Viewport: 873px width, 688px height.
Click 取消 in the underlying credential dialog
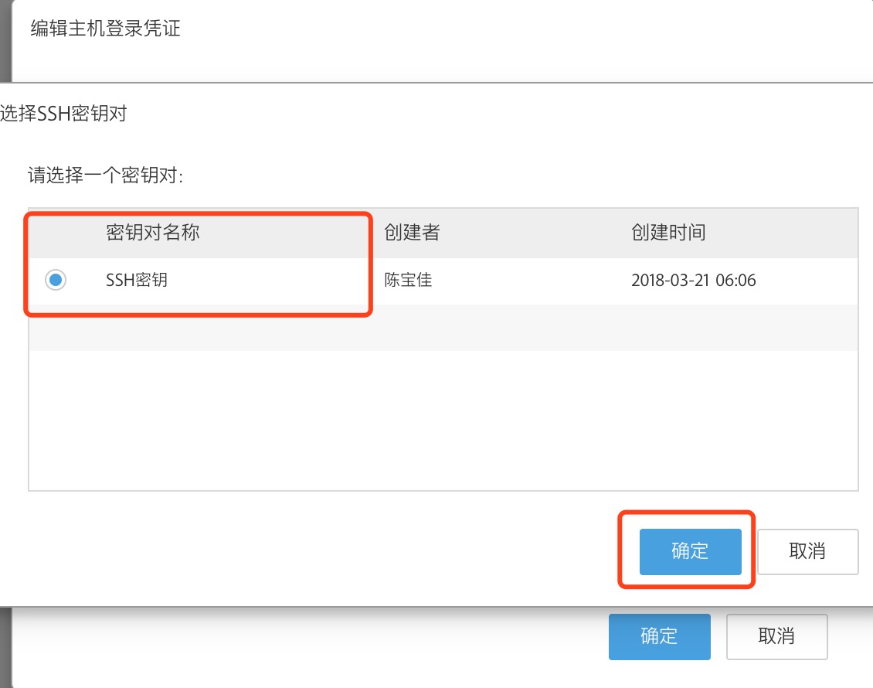pos(776,636)
